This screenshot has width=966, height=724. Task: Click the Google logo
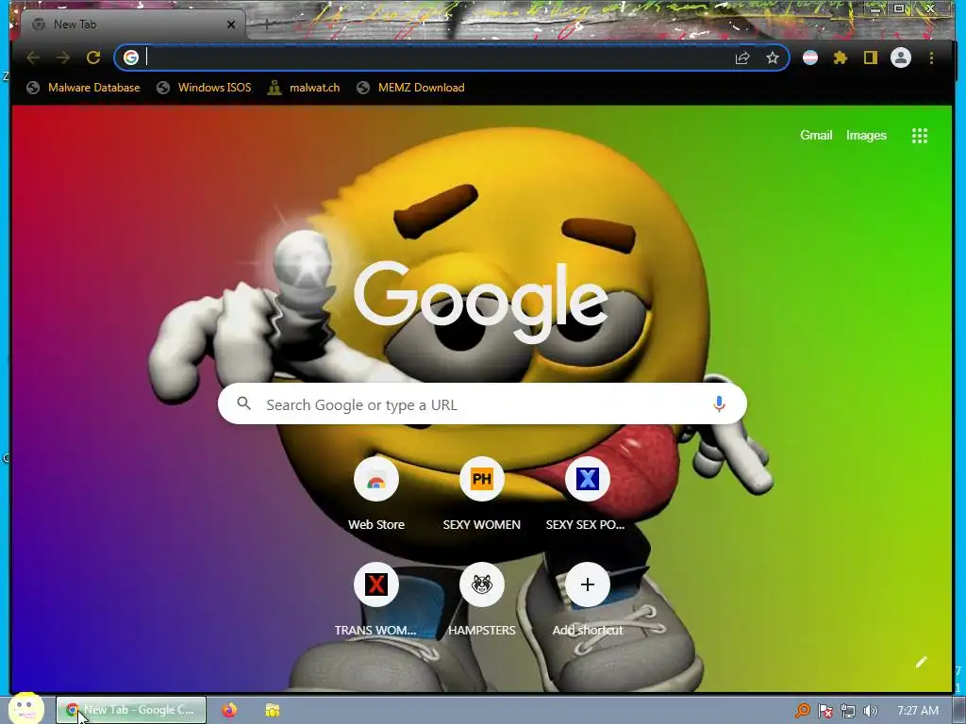pos(481,303)
